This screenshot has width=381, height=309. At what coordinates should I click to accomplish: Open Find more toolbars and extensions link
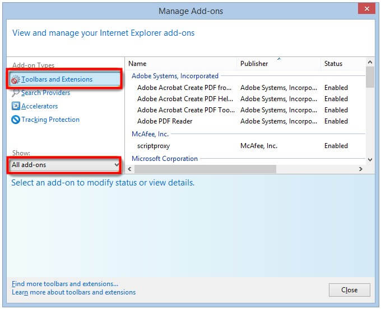point(65,284)
